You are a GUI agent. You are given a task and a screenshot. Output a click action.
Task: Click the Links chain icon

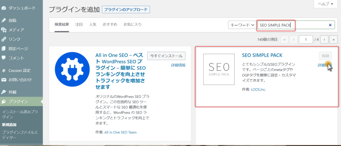(x=4, y=39)
